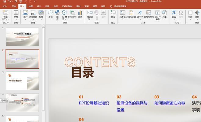Switch to the 动画 ribbon tab
Viewport: 201px width, 122px height.
point(56,6)
